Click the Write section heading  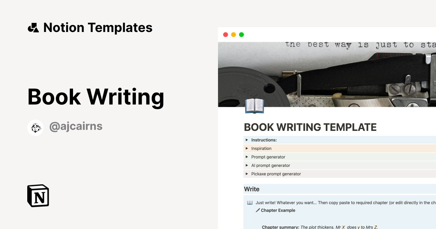tap(251, 189)
